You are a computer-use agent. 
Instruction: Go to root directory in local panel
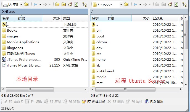pyautogui.click(x=64, y=5)
